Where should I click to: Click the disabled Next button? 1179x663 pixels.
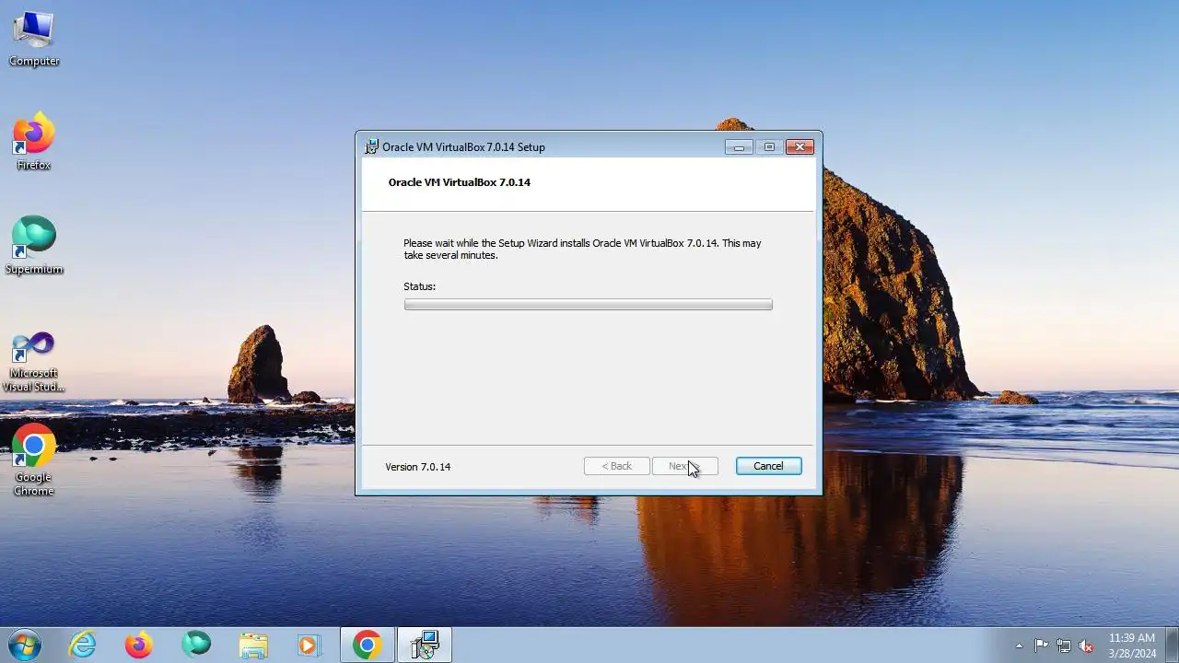[684, 466]
